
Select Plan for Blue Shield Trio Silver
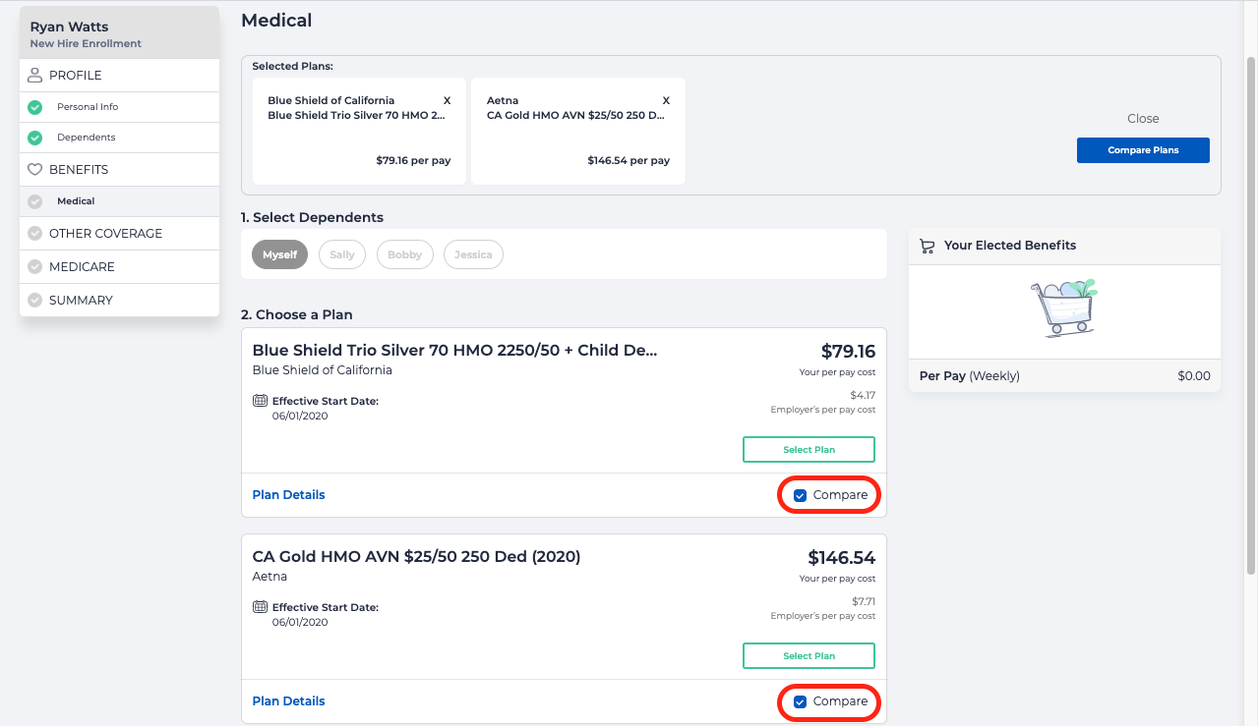pos(809,450)
